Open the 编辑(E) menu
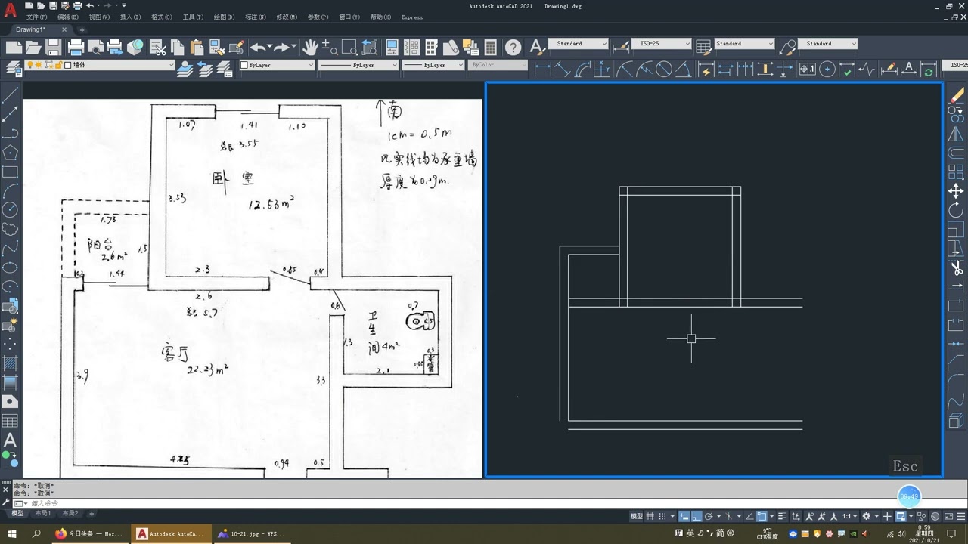This screenshot has width=968, height=544. click(68, 17)
